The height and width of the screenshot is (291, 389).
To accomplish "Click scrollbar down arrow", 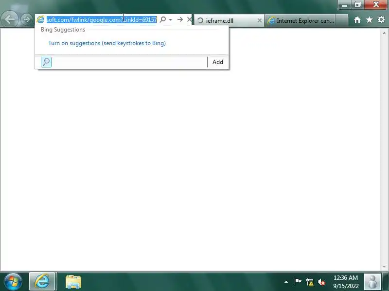I will 384,266.
